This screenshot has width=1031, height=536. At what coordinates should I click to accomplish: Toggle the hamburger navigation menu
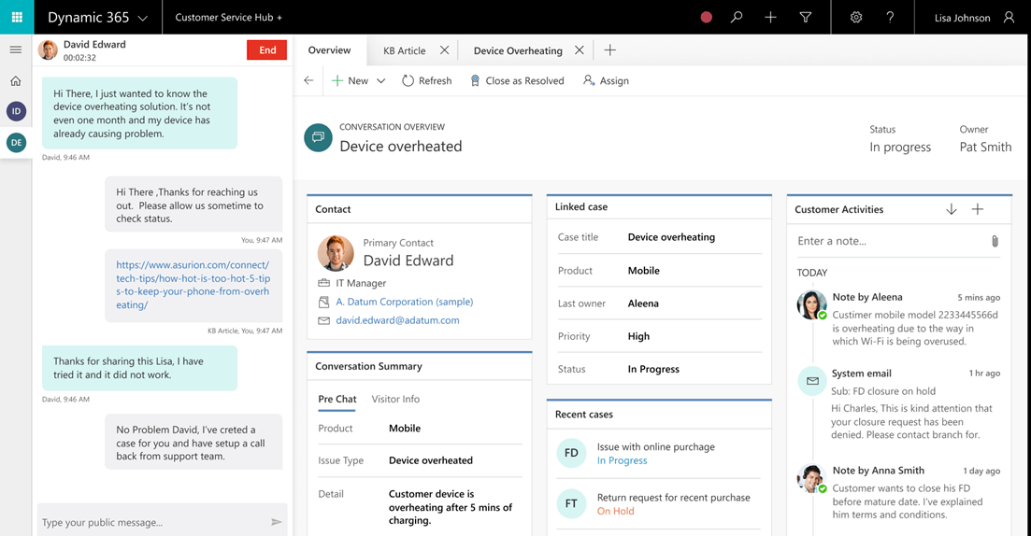pos(16,49)
